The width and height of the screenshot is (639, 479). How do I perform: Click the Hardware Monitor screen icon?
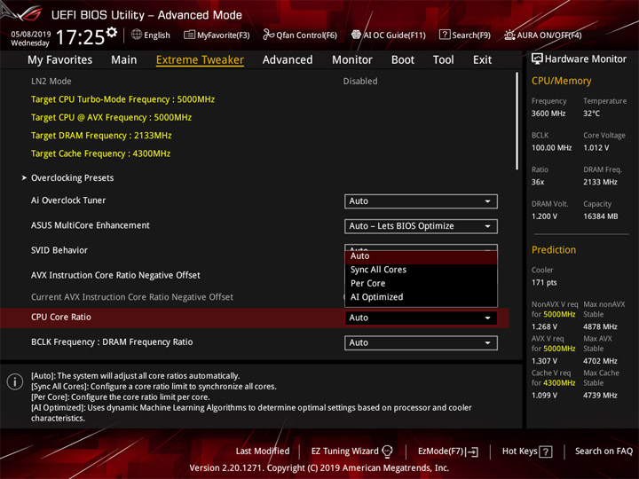pyautogui.click(x=537, y=59)
